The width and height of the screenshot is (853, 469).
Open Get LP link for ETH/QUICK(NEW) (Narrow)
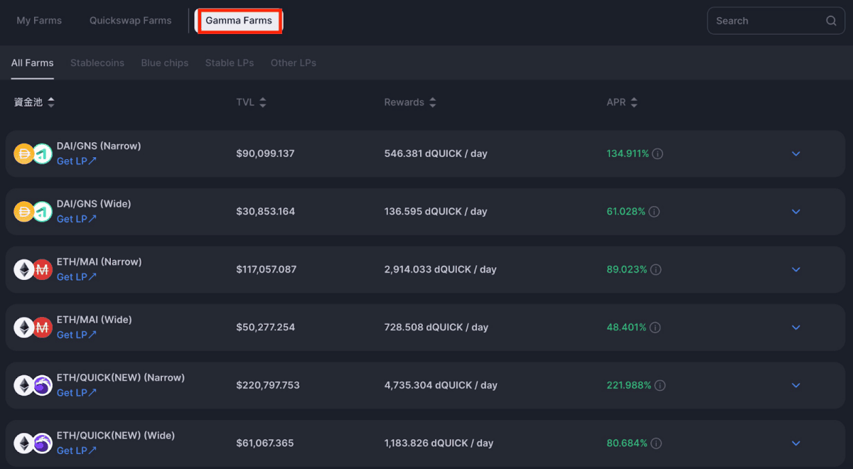pos(77,393)
